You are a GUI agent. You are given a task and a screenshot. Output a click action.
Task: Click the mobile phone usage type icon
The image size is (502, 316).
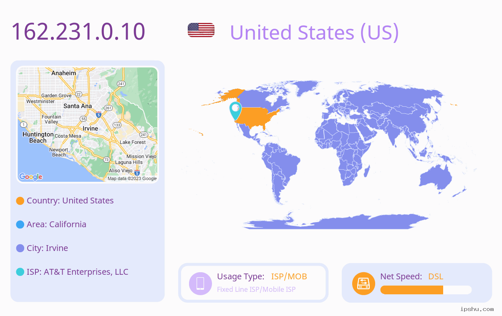tap(200, 283)
